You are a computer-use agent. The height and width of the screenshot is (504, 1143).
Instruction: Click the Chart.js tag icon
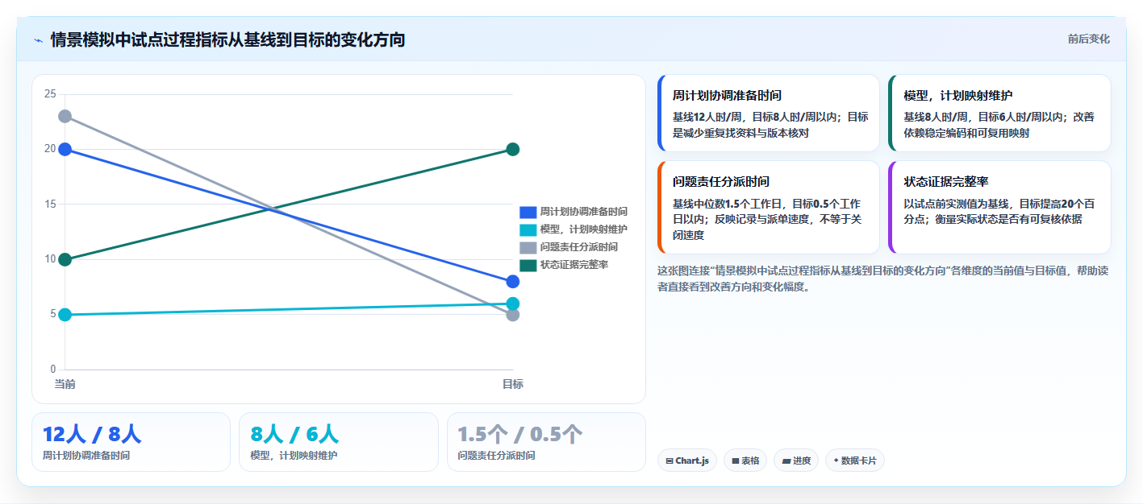(x=670, y=461)
